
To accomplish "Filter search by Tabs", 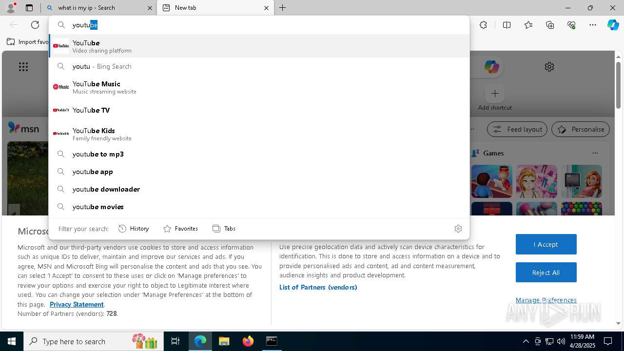I will coord(224,229).
